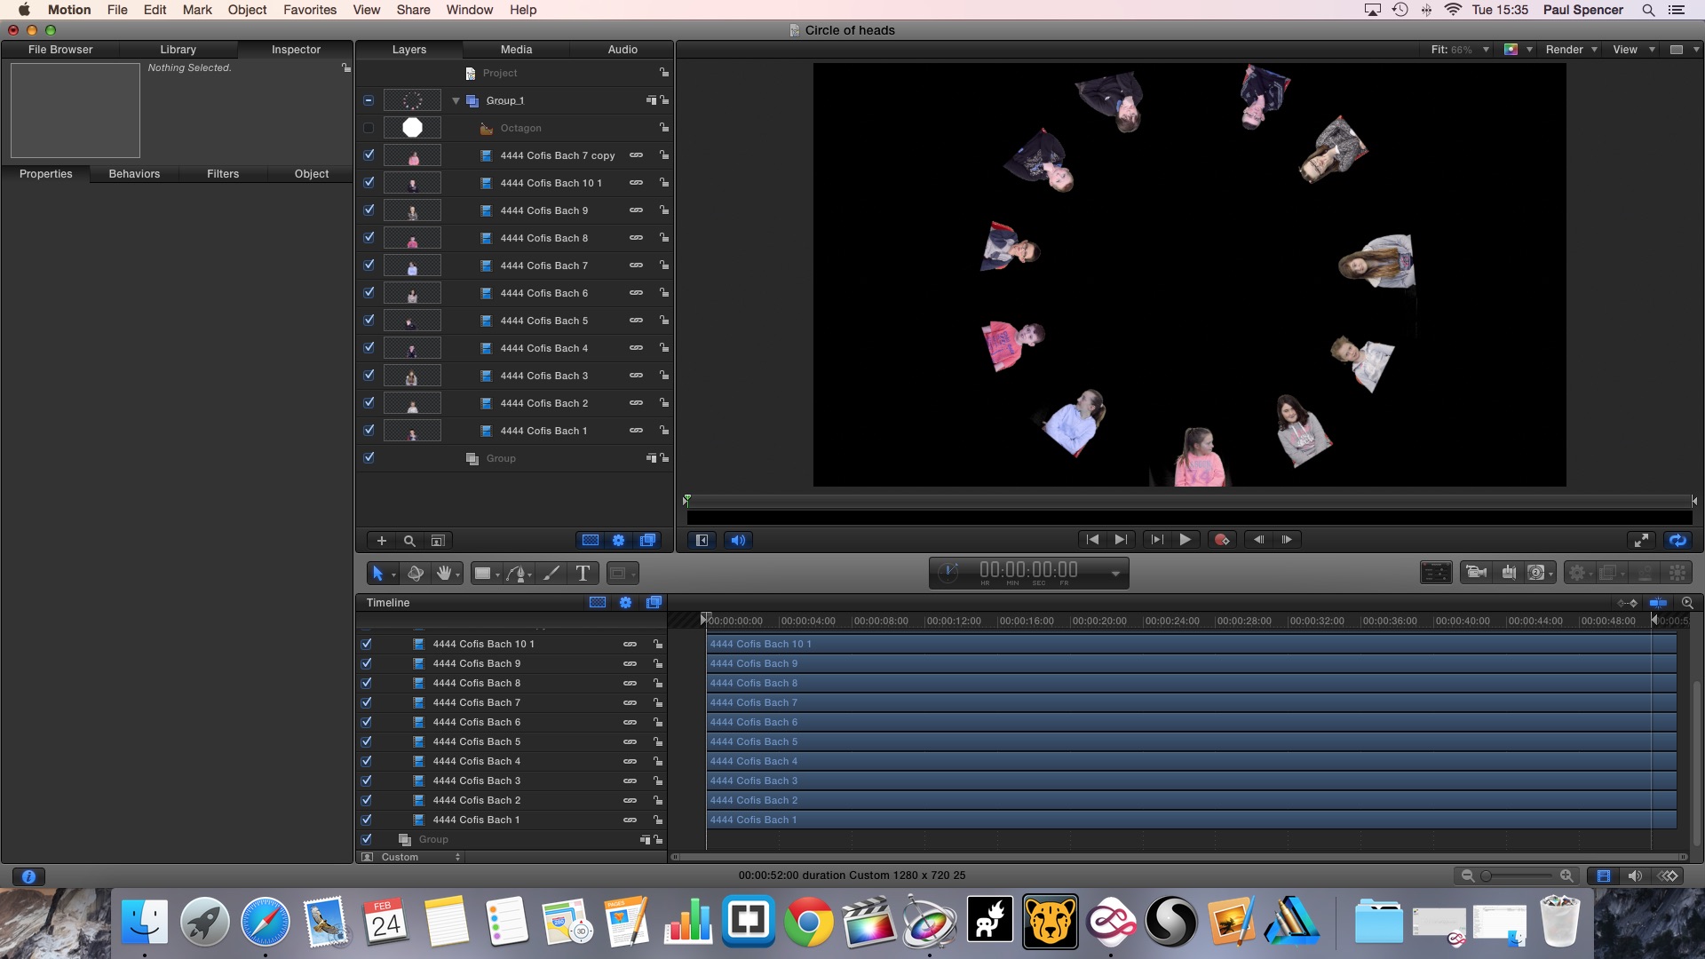Mute audio playback with speaker button

738,540
